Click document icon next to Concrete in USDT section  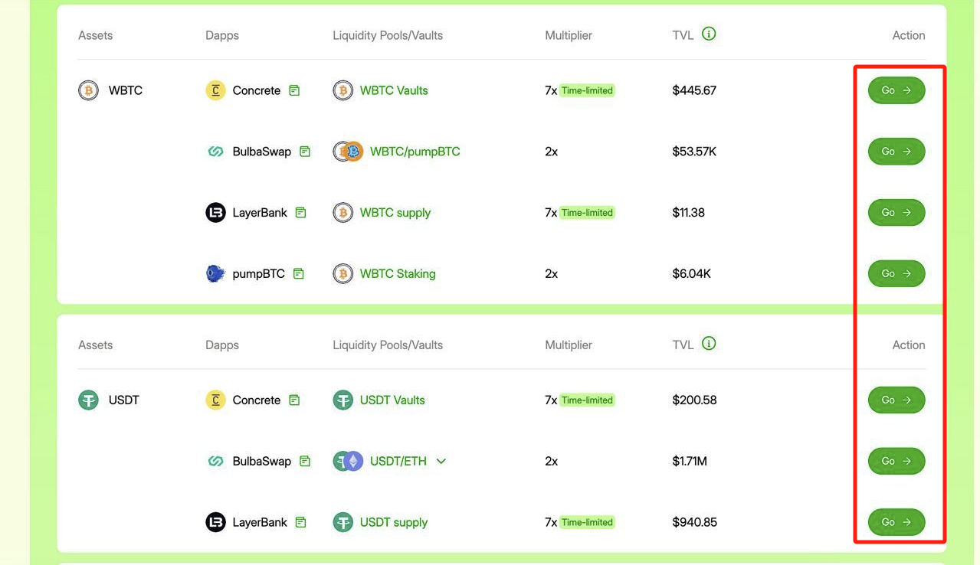click(x=294, y=400)
